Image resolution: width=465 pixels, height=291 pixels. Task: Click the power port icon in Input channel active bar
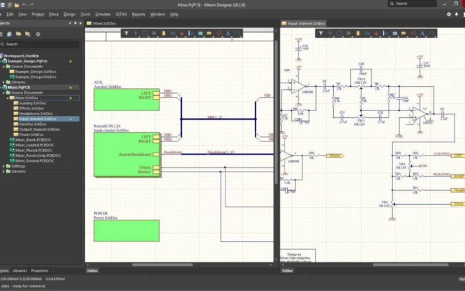click(x=376, y=33)
